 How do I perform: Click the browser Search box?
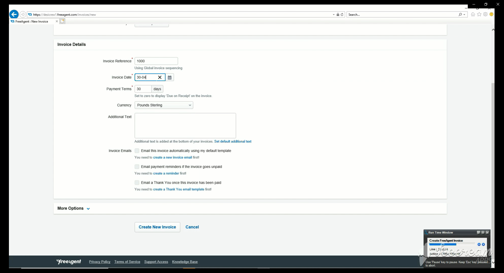[x=402, y=15]
